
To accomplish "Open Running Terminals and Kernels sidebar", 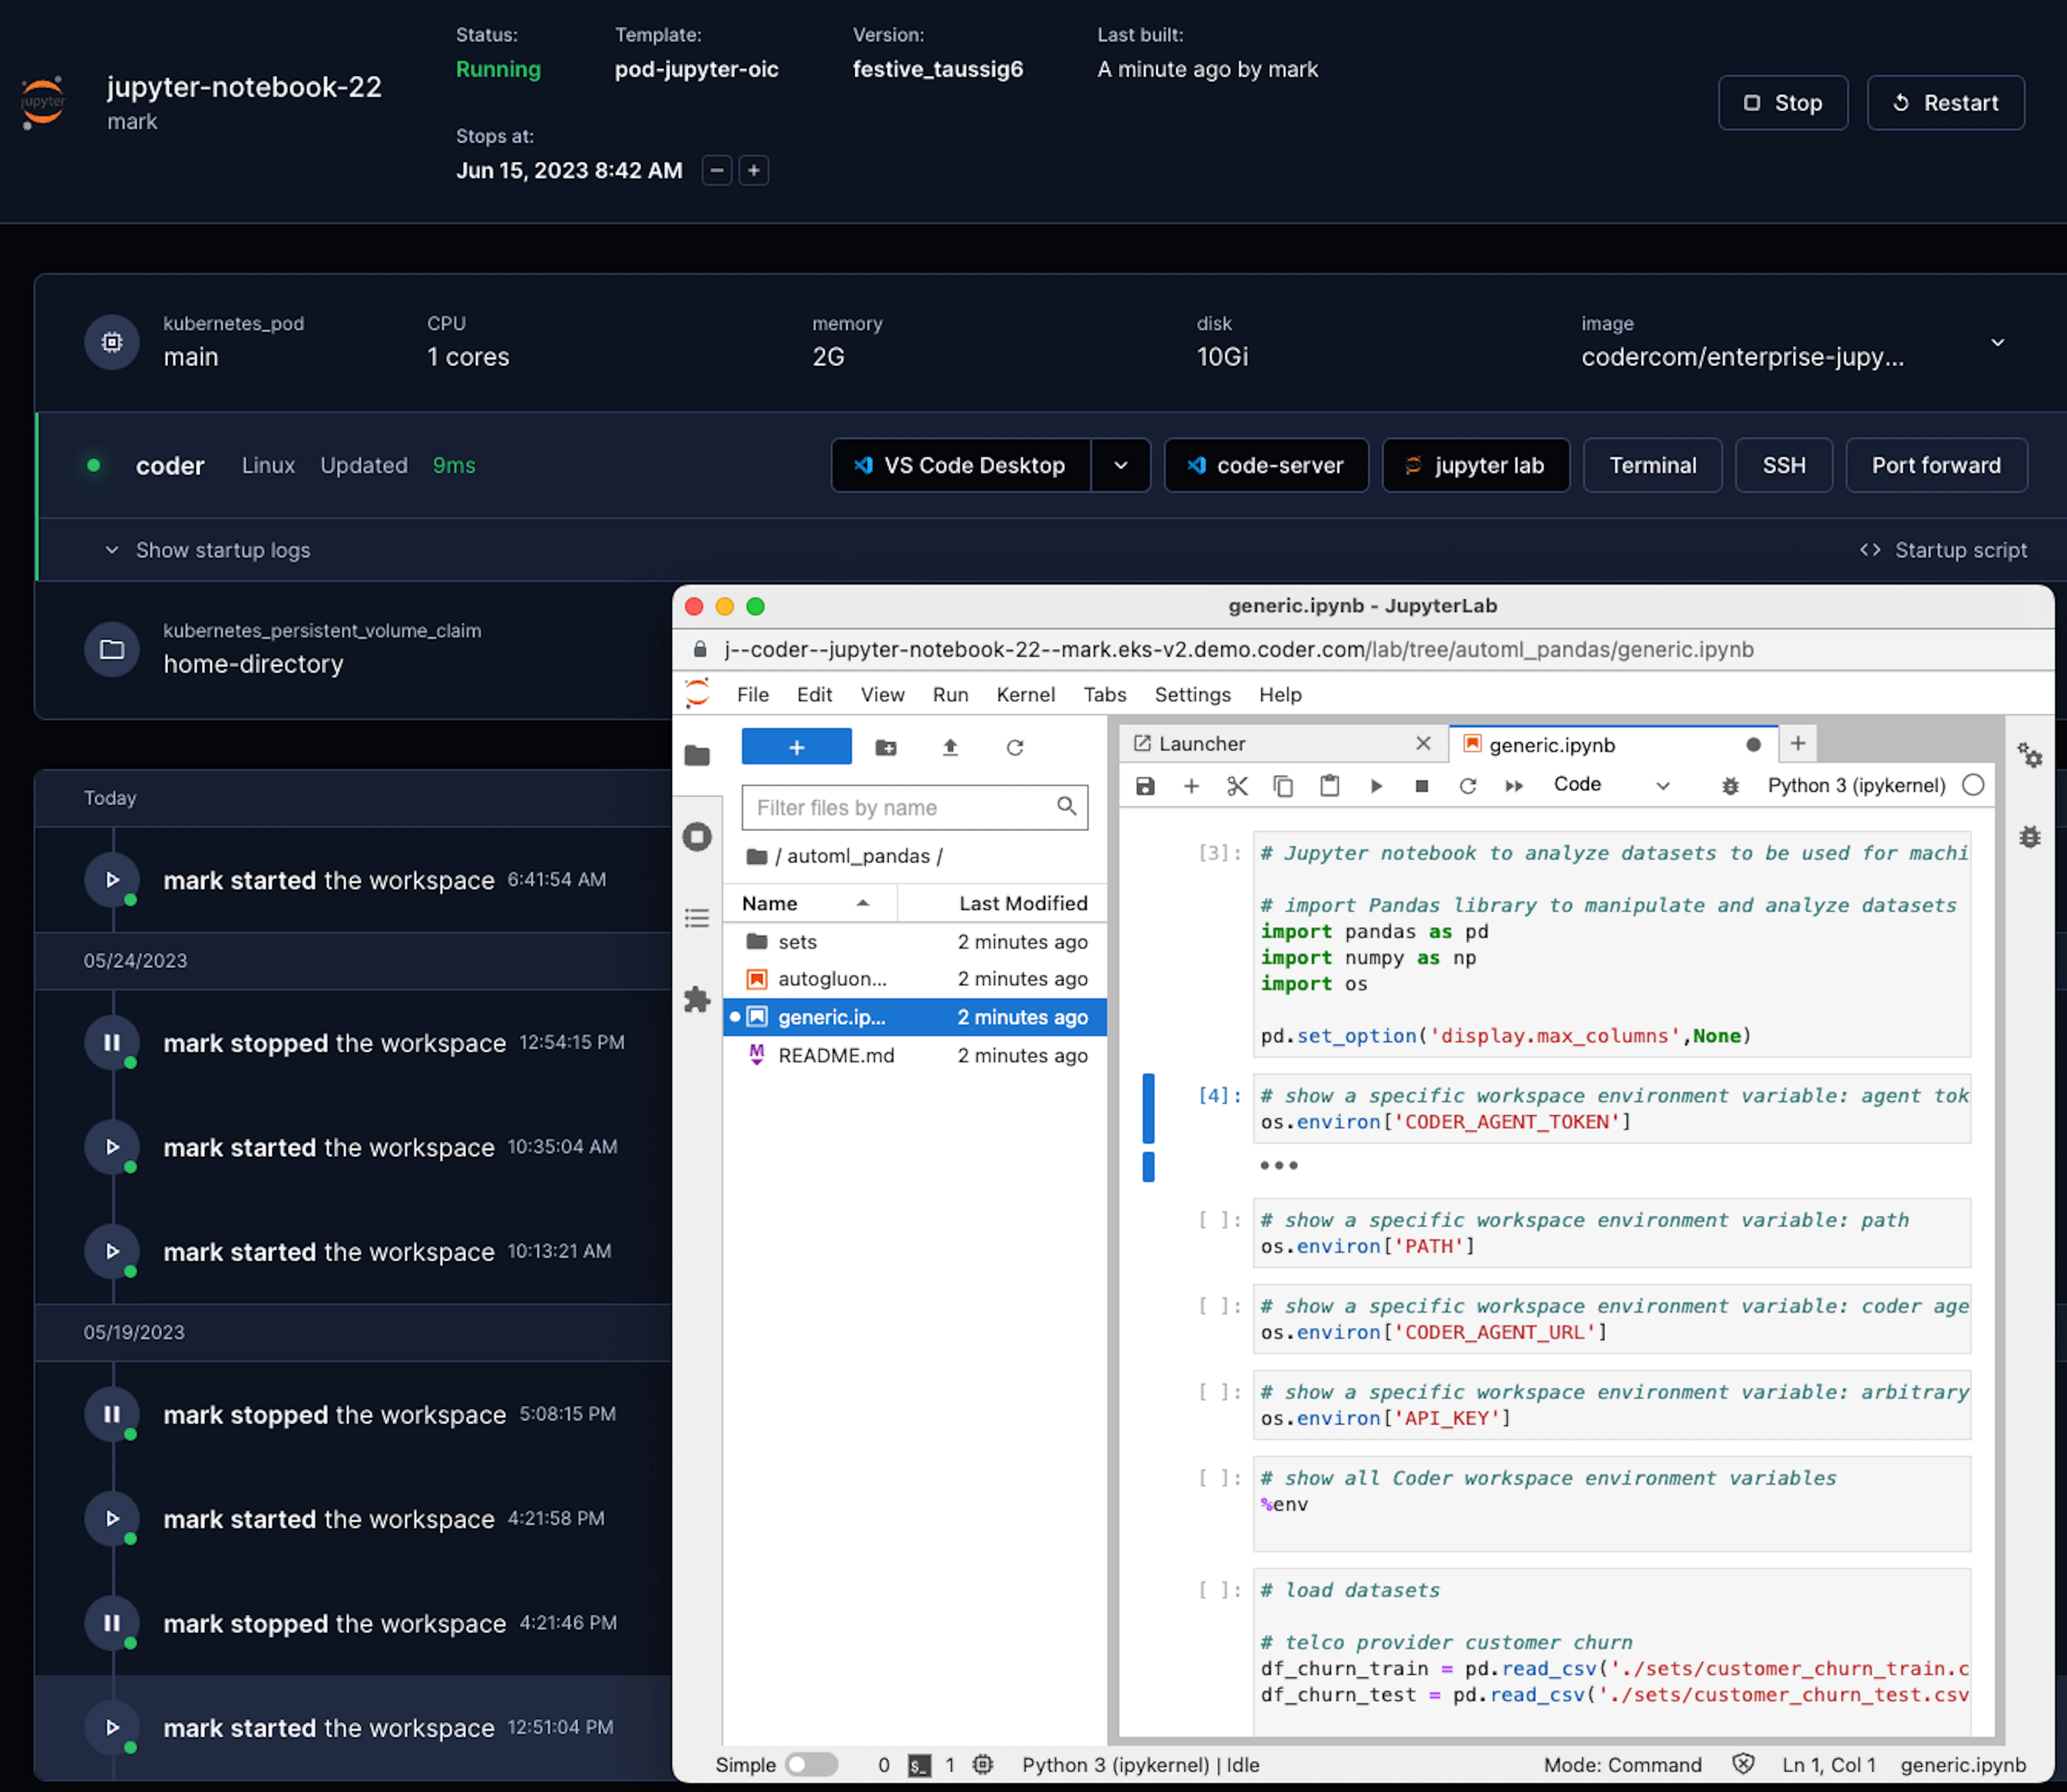I will tap(697, 836).
